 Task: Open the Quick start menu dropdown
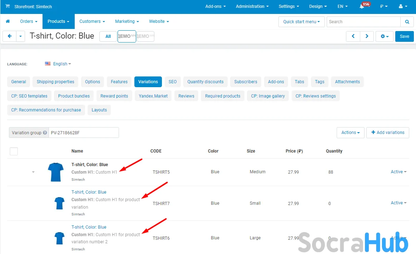pyautogui.click(x=301, y=22)
